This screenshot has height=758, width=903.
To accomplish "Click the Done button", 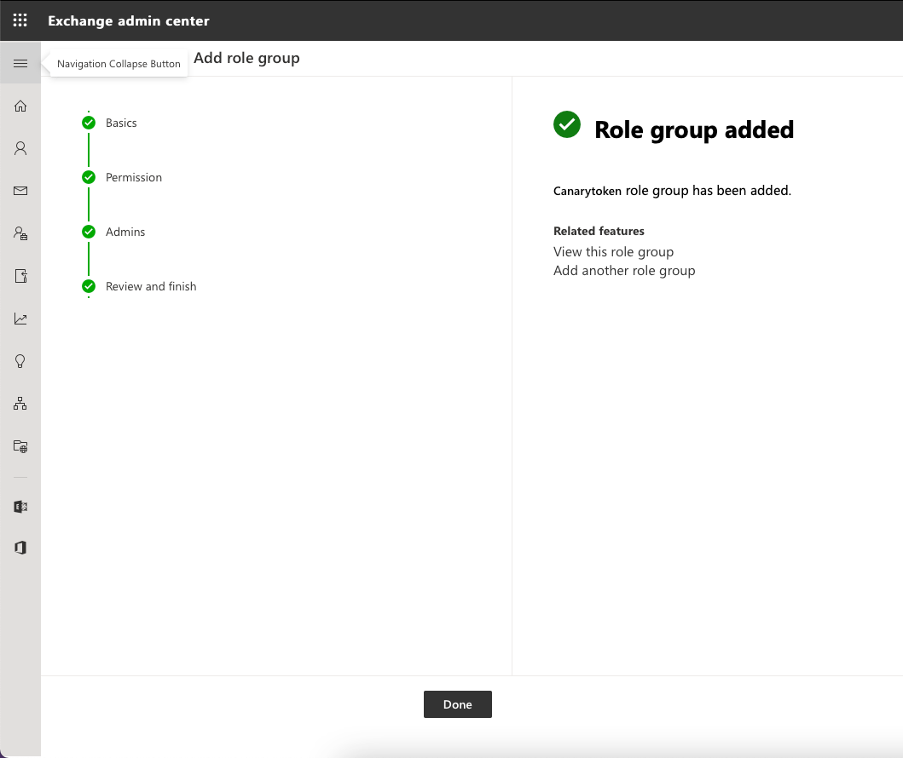I will pos(458,704).
